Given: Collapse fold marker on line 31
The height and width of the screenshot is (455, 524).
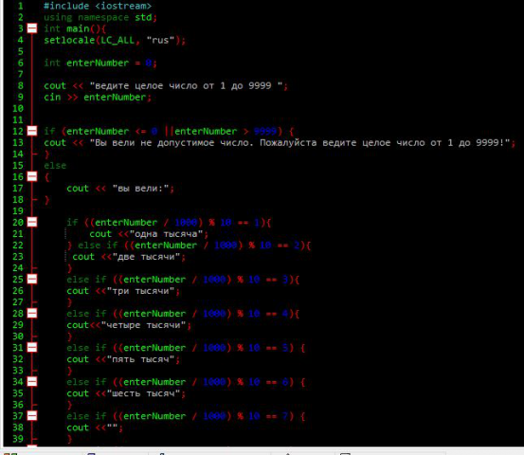Looking at the screenshot, I should click(32, 347).
